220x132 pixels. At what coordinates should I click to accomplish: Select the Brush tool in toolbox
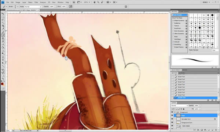tap(3, 35)
